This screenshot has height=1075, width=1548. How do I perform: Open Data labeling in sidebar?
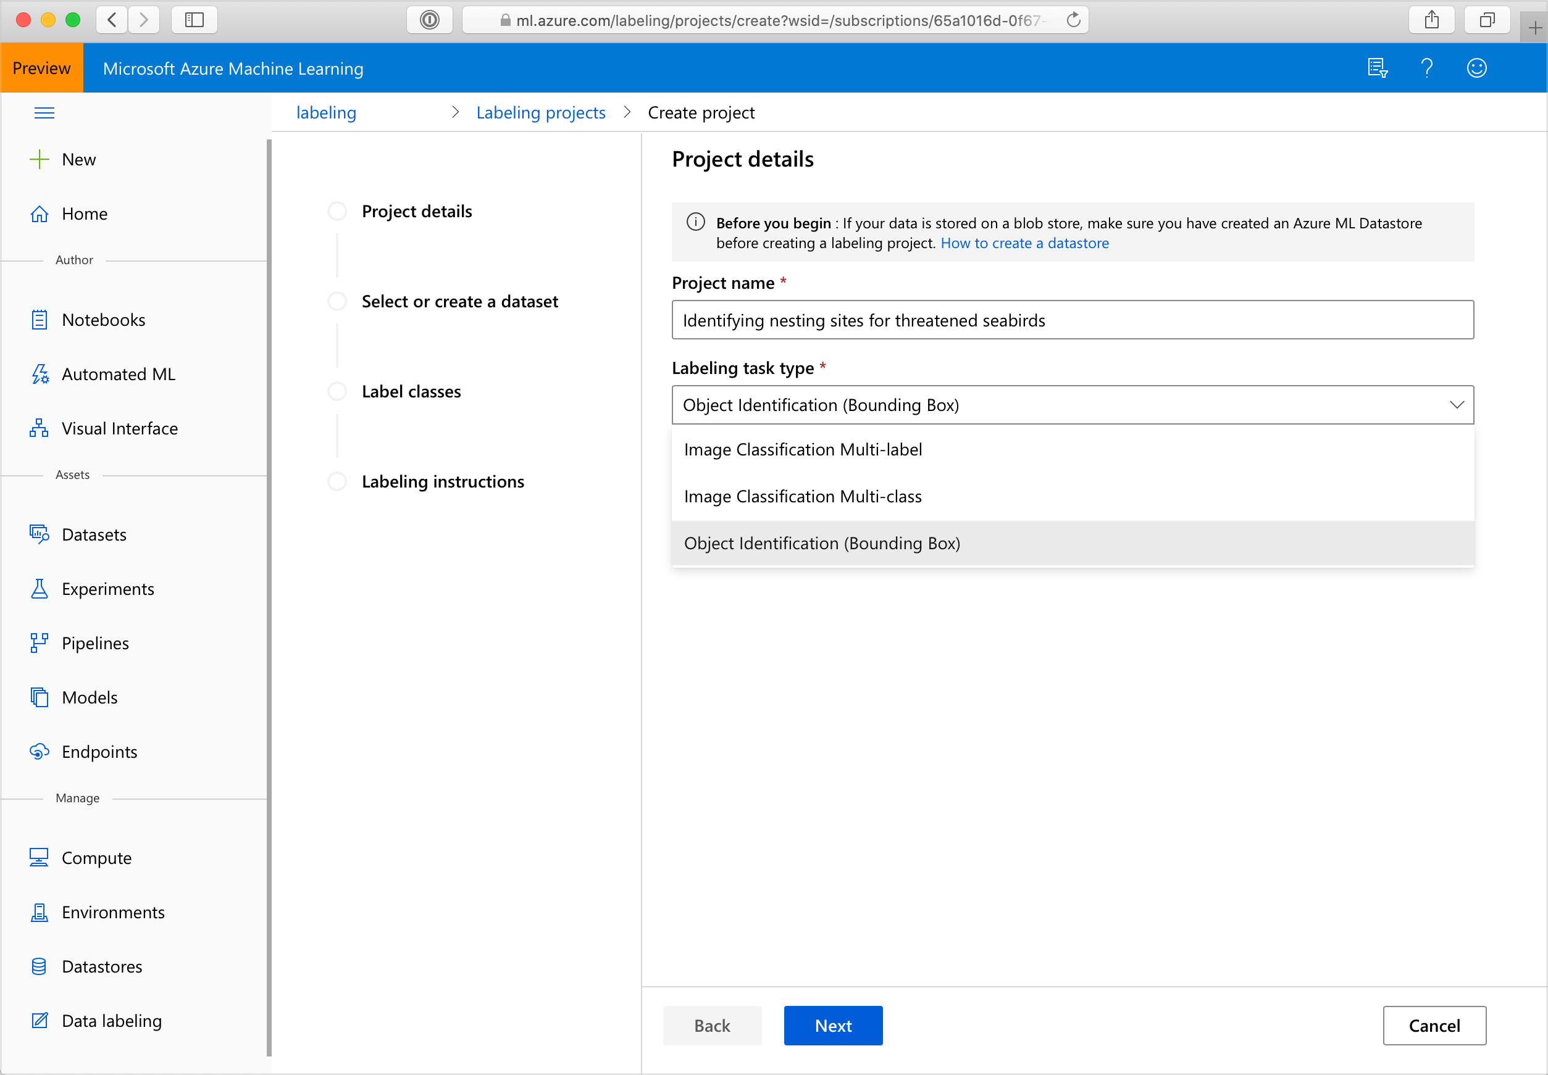pos(111,1021)
